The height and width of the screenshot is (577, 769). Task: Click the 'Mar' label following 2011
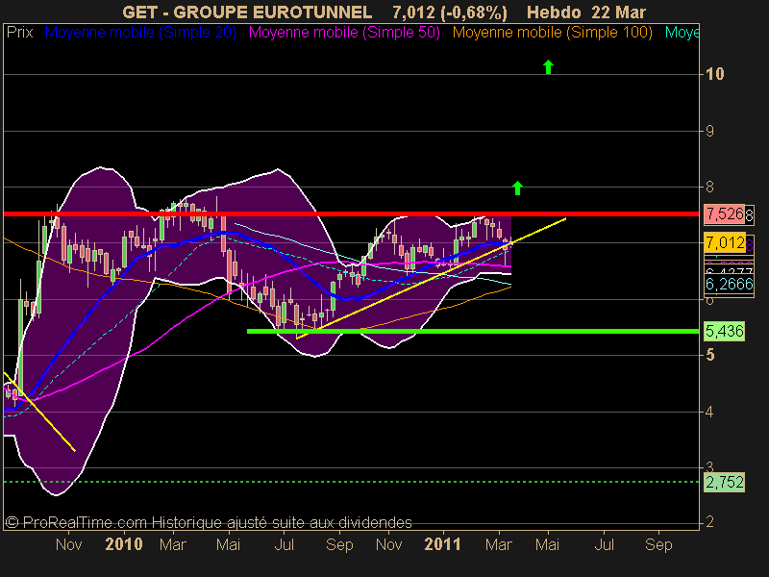click(499, 544)
